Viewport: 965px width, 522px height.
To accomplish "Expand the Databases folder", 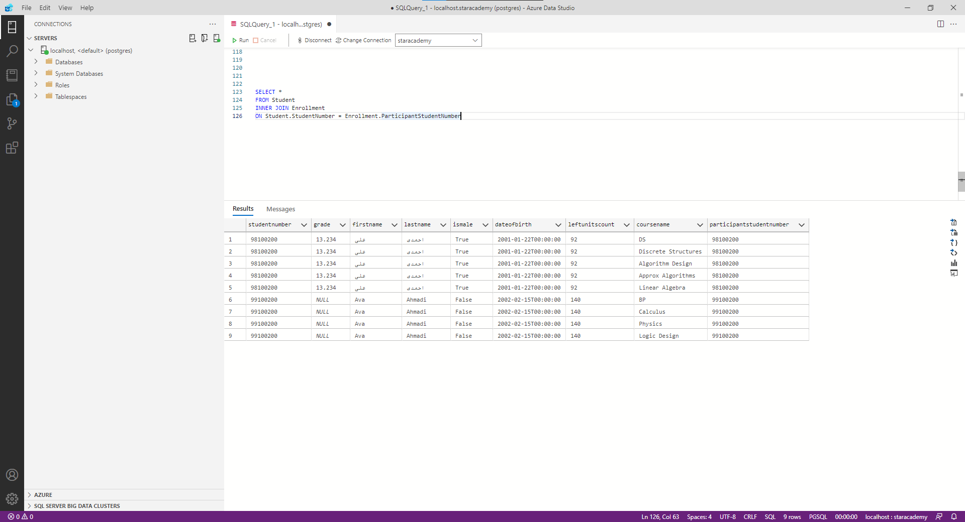I will 36,62.
